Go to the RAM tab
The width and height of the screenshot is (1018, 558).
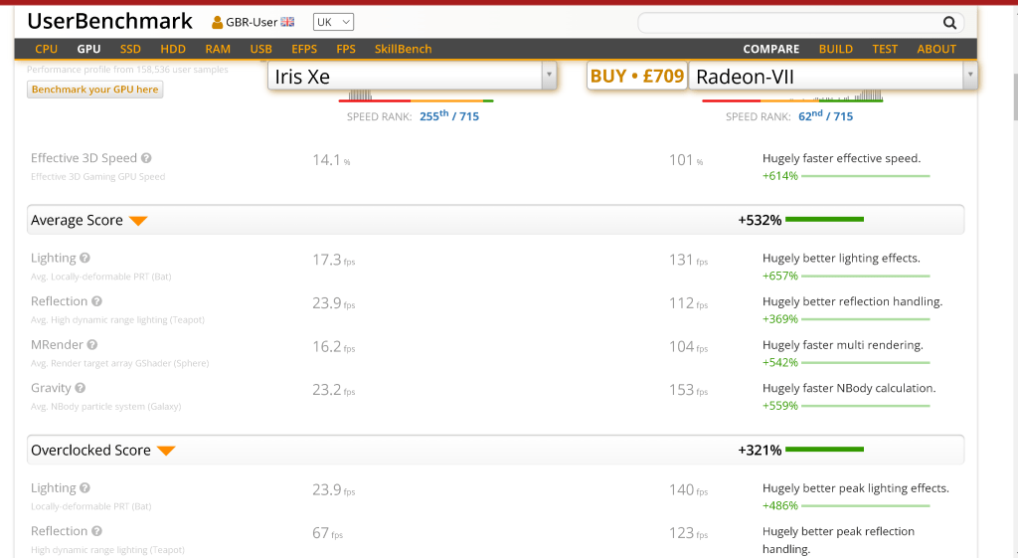pyautogui.click(x=218, y=49)
